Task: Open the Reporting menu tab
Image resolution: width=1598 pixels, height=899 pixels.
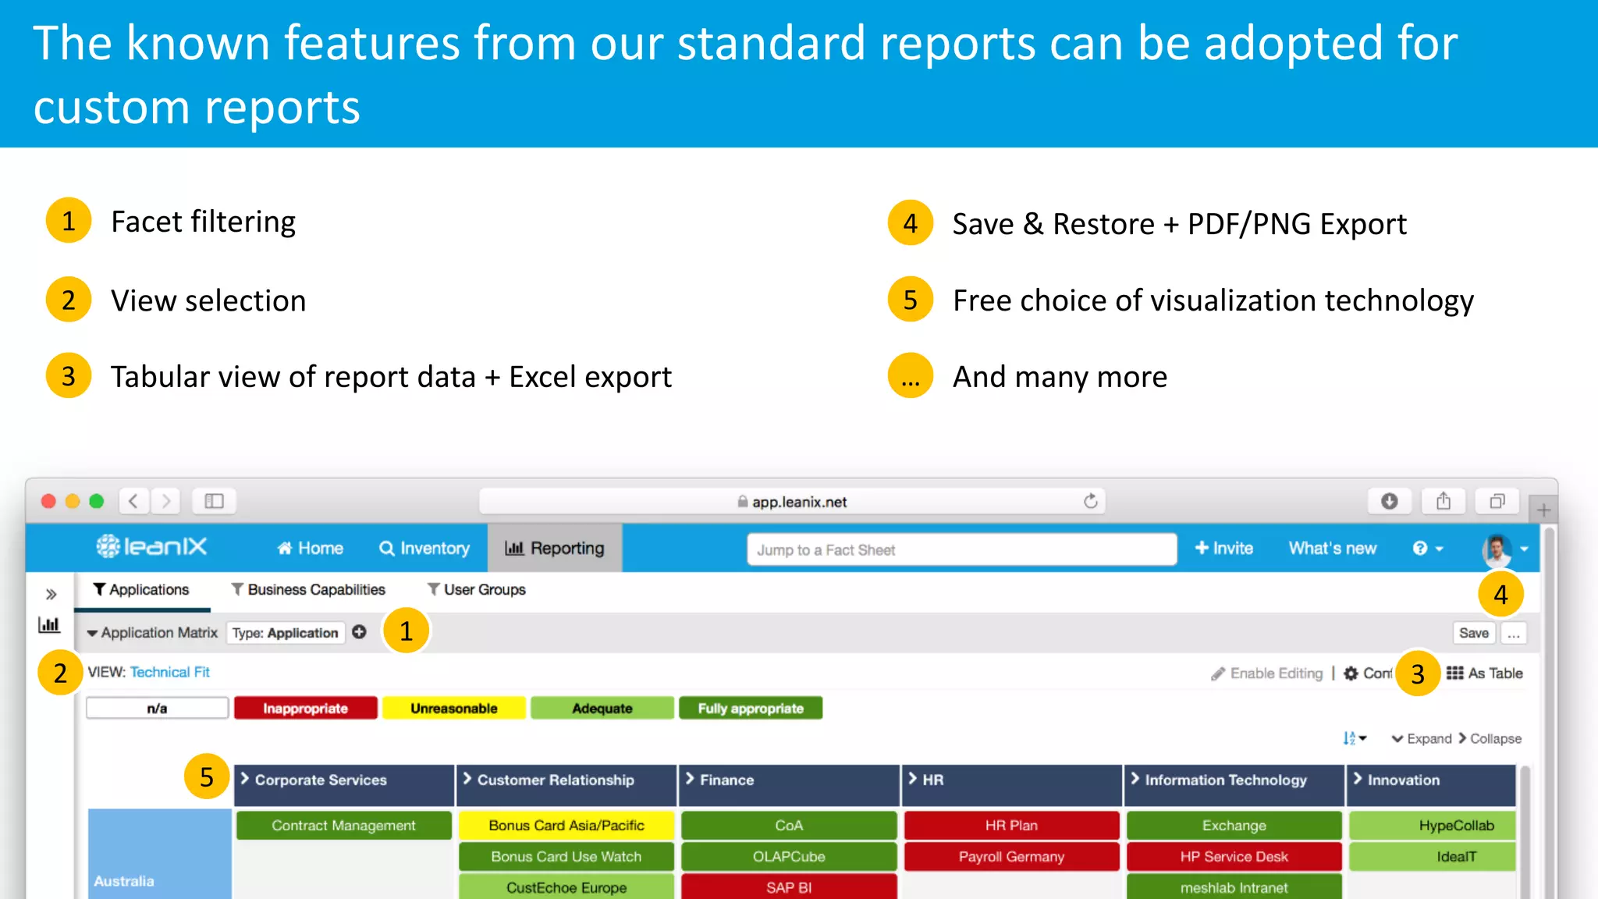Action: 555,549
